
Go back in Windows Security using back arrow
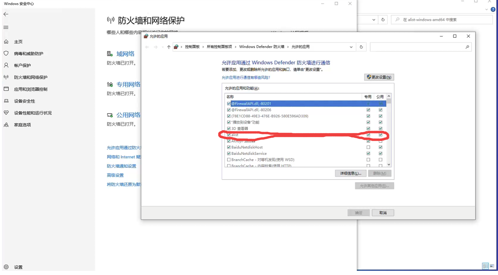pos(6,14)
